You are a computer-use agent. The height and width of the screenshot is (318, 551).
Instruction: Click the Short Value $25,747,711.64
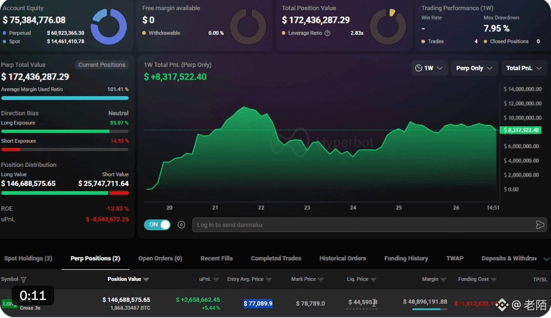pyautogui.click(x=104, y=183)
